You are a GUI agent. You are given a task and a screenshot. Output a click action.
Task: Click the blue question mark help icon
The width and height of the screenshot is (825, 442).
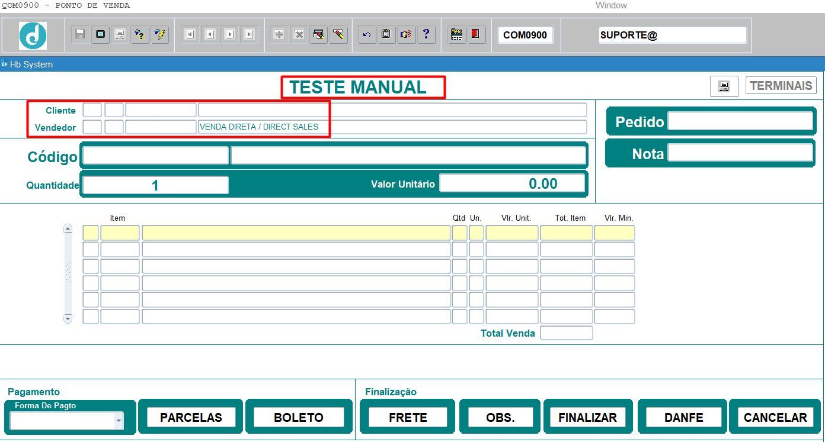[426, 34]
